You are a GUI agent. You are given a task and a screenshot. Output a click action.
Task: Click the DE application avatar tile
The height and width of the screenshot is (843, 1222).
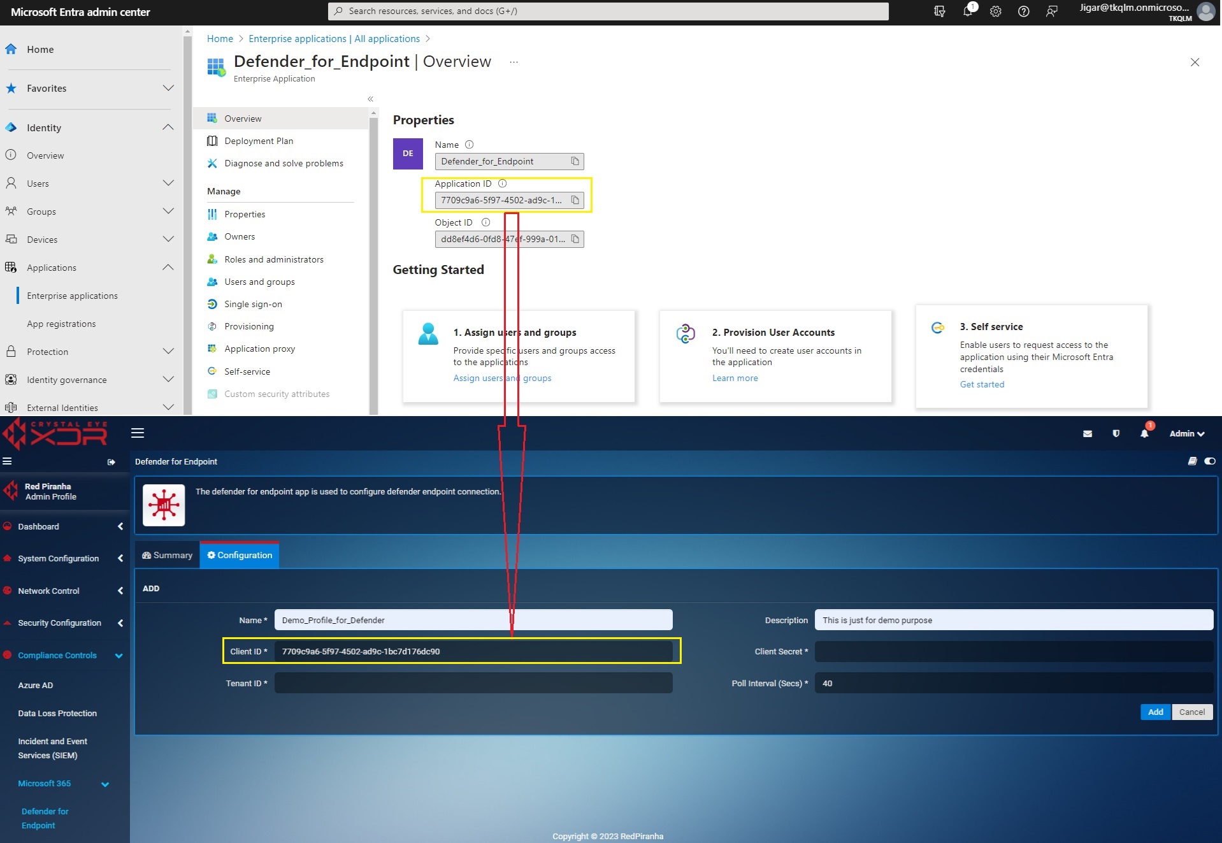point(408,154)
